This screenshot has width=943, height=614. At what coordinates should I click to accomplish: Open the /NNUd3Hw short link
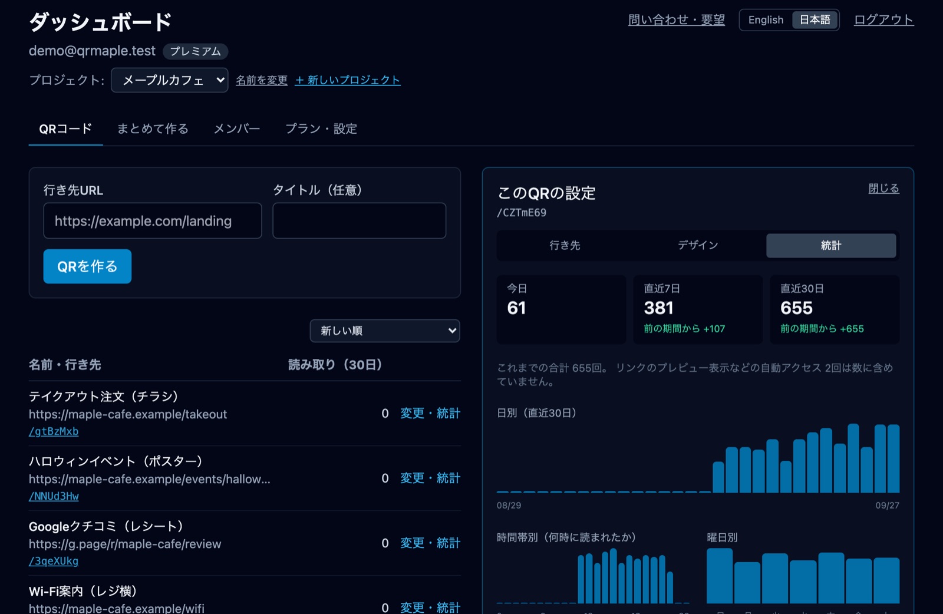click(54, 496)
